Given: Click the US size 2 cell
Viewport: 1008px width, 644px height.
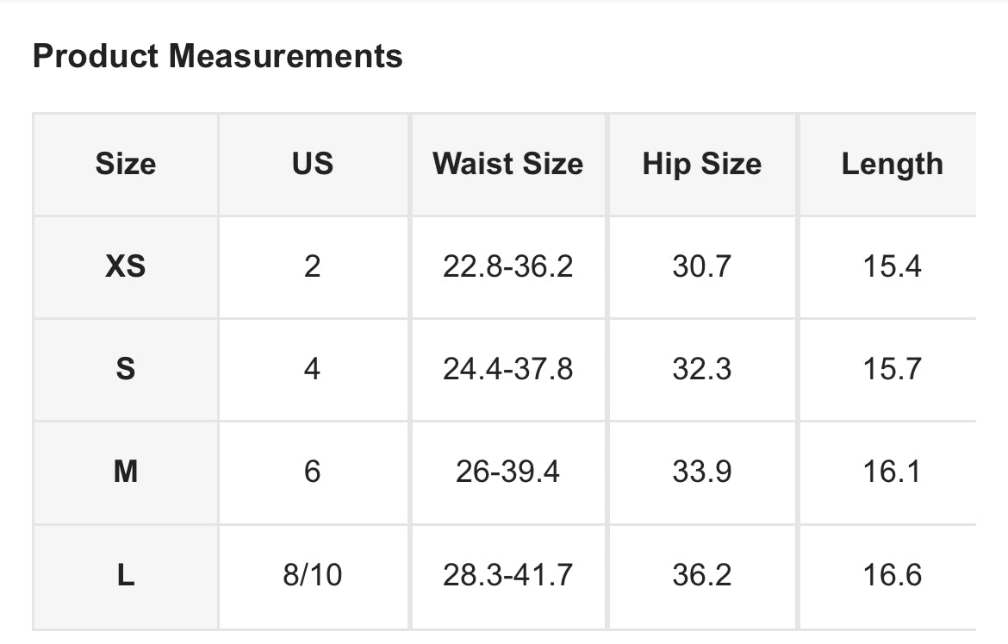Looking at the screenshot, I should click(313, 266).
